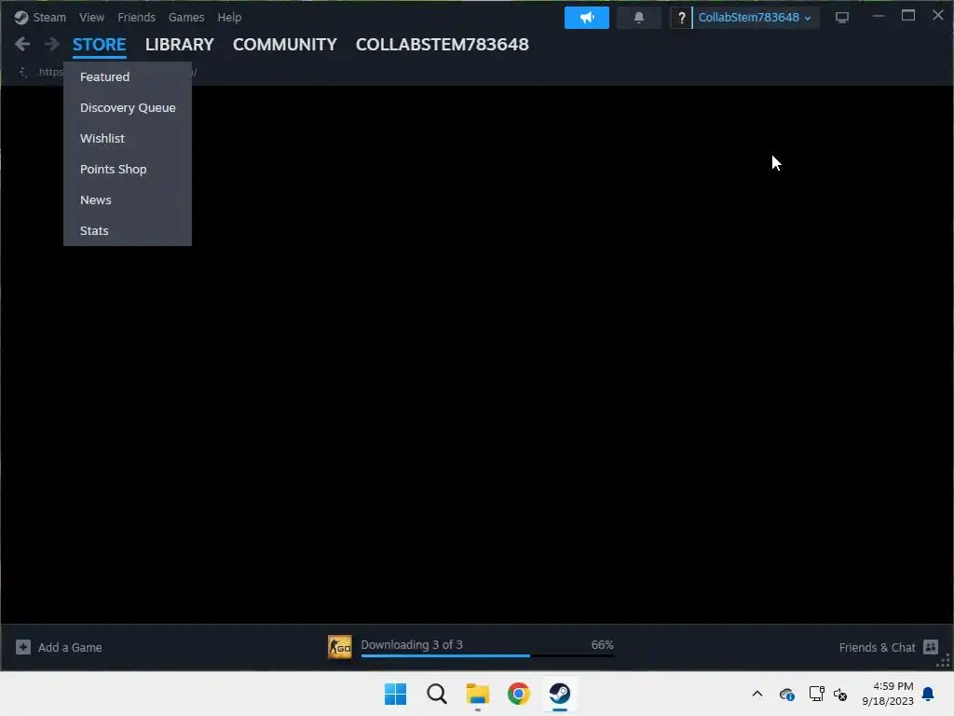This screenshot has width=954, height=716.
Task: Click the 66% download percentage
Action: (603, 644)
